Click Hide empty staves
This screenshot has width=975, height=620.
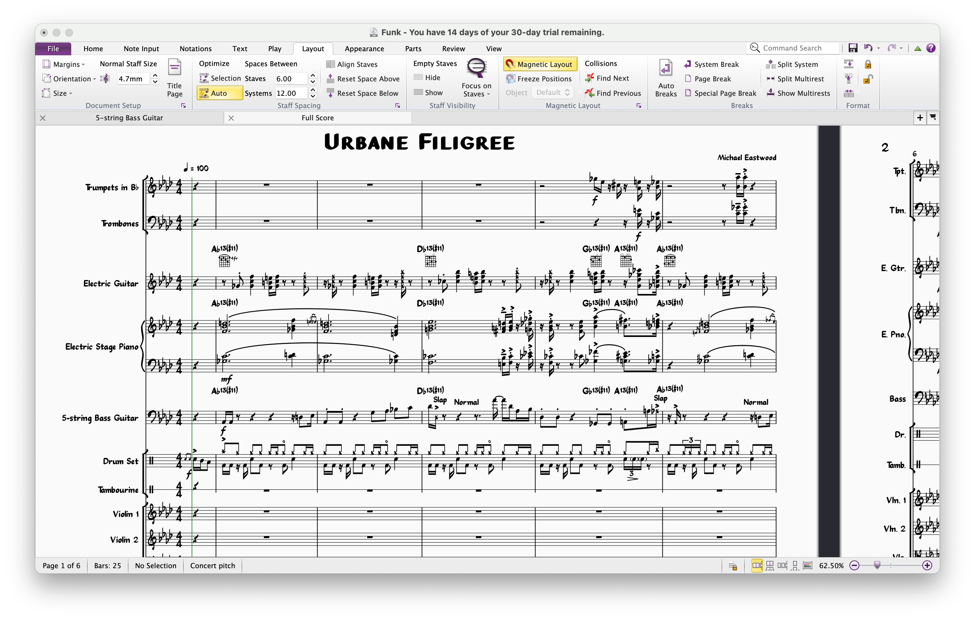(427, 77)
